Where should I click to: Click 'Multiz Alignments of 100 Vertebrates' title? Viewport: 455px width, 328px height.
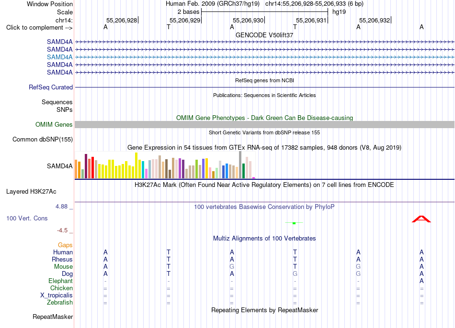(x=264, y=239)
